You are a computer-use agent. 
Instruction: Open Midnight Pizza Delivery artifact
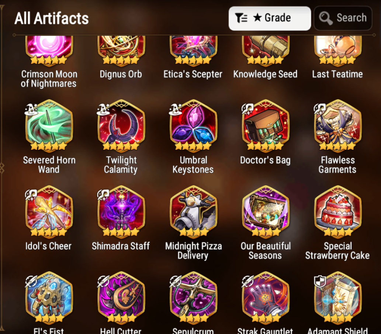[193, 211]
